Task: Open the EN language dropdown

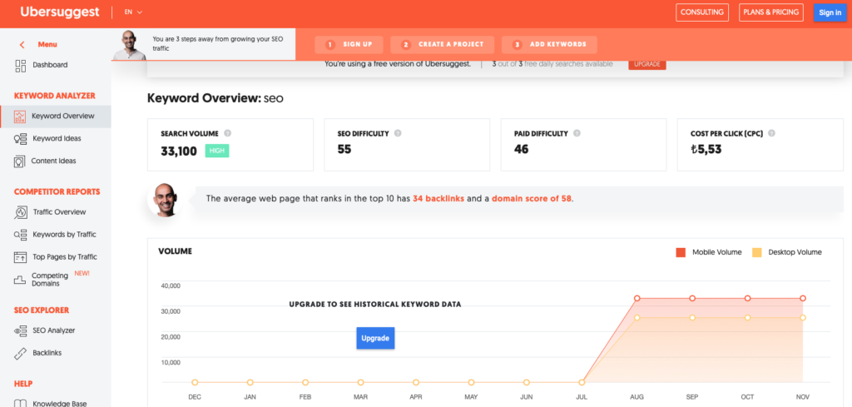Action: click(x=133, y=12)
